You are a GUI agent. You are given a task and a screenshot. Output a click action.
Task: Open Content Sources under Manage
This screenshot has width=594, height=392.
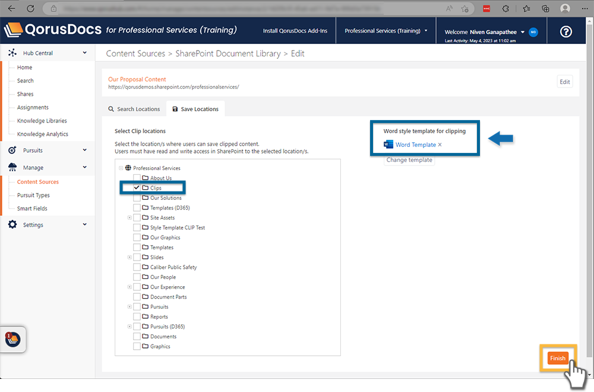coord(38,182)
